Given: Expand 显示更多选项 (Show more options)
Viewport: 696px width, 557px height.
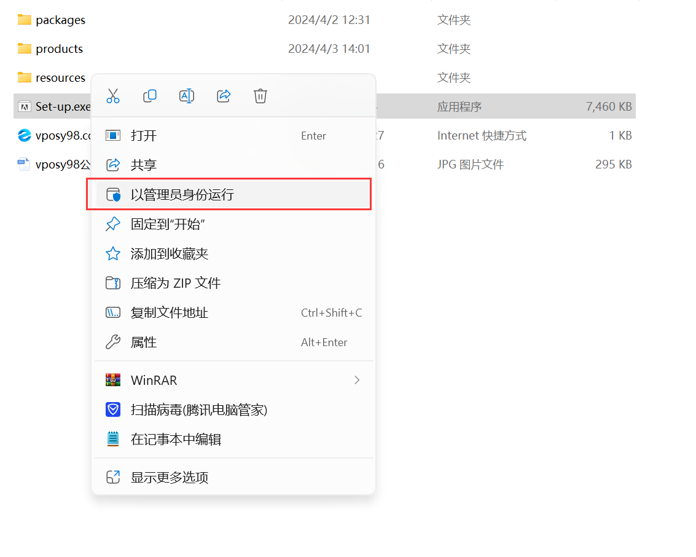Looking at the screenshot, I should [170, 477].
